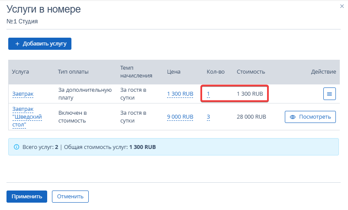Edit the 1 300 RUB price link
348x210 pixels.
click(x=180, y=94)
